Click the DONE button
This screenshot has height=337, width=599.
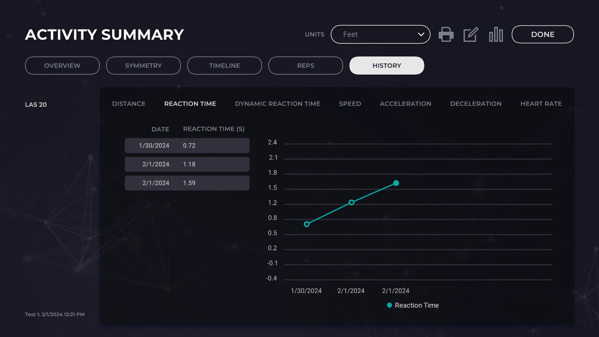(543, 34)
